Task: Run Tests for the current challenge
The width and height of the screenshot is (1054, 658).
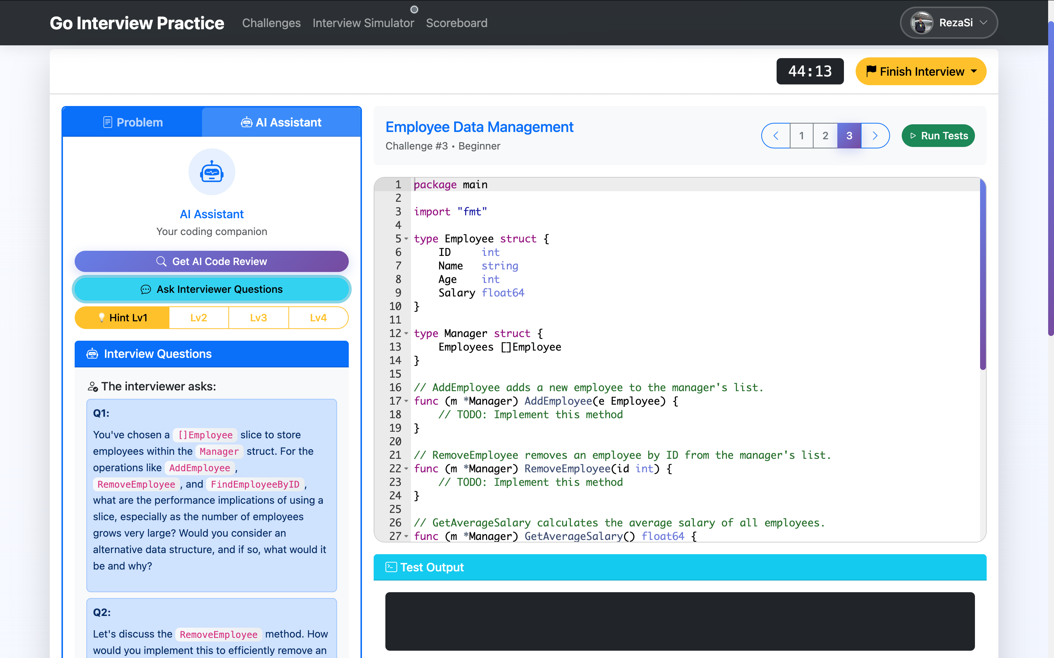Action: (938, 136)
